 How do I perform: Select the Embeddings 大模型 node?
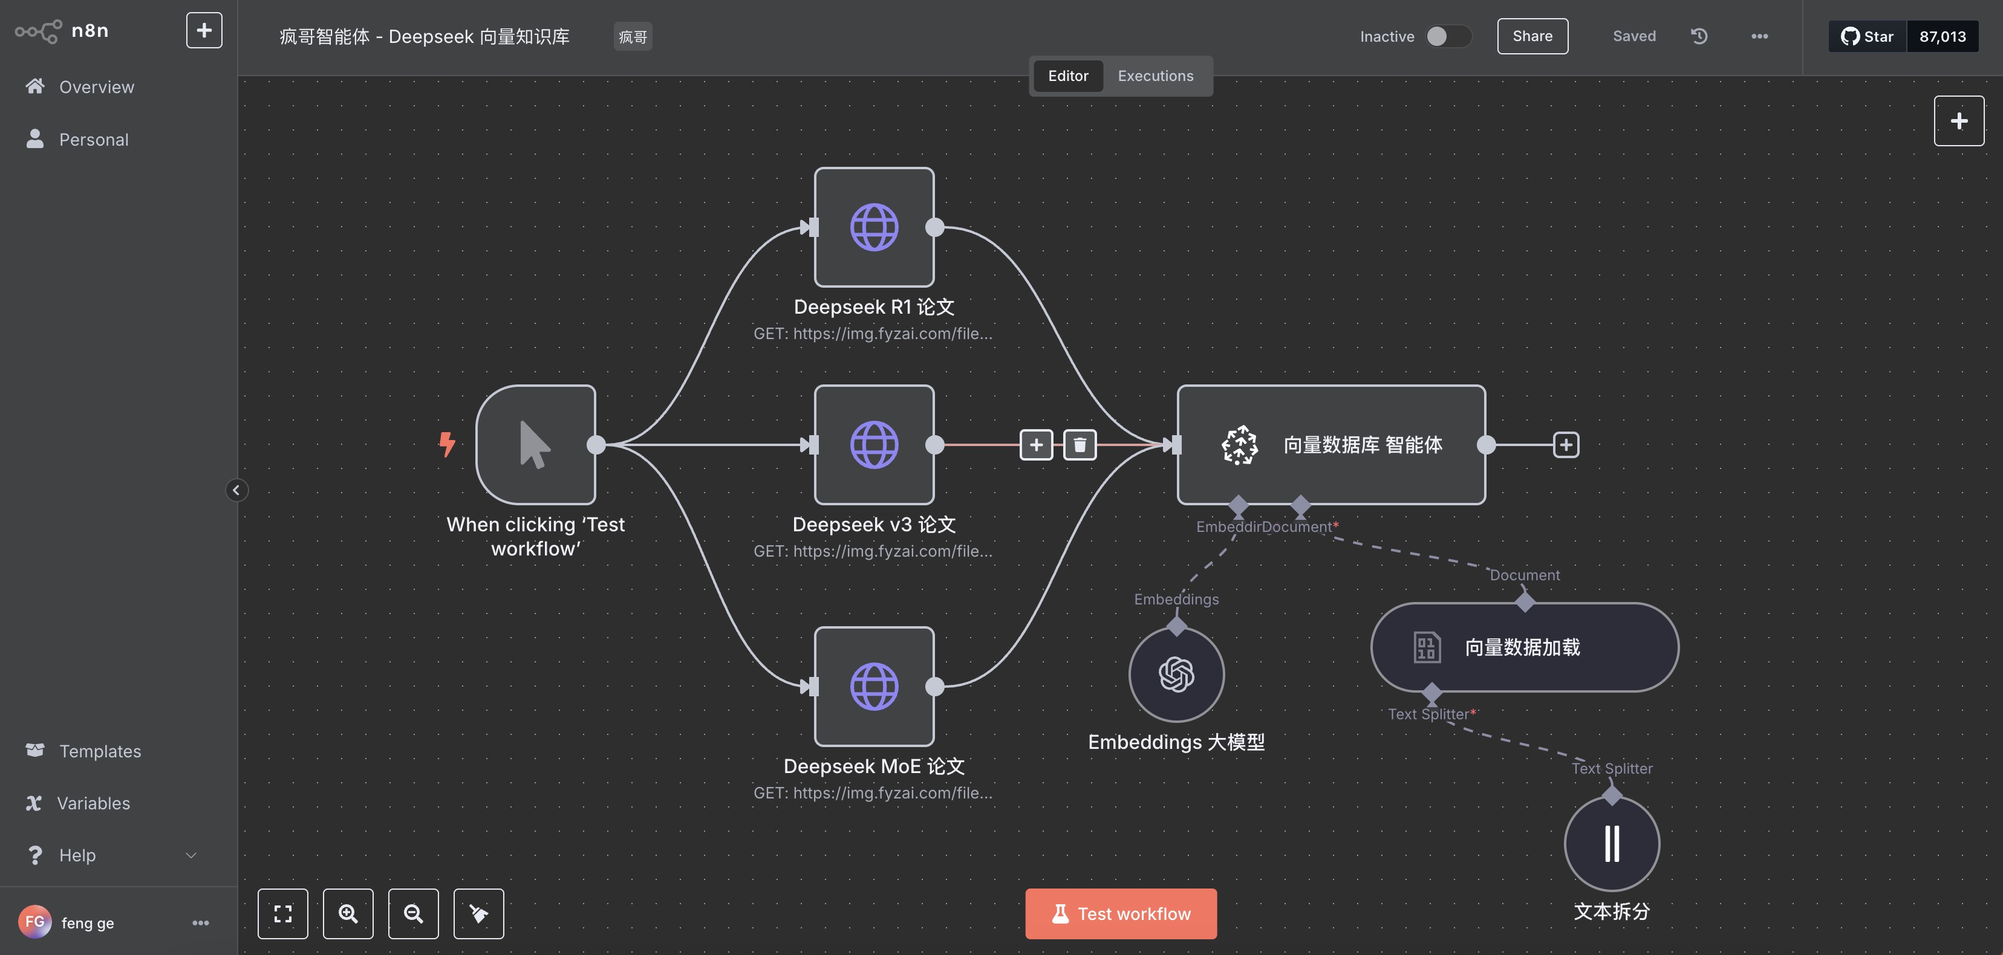click(1176, 675)
